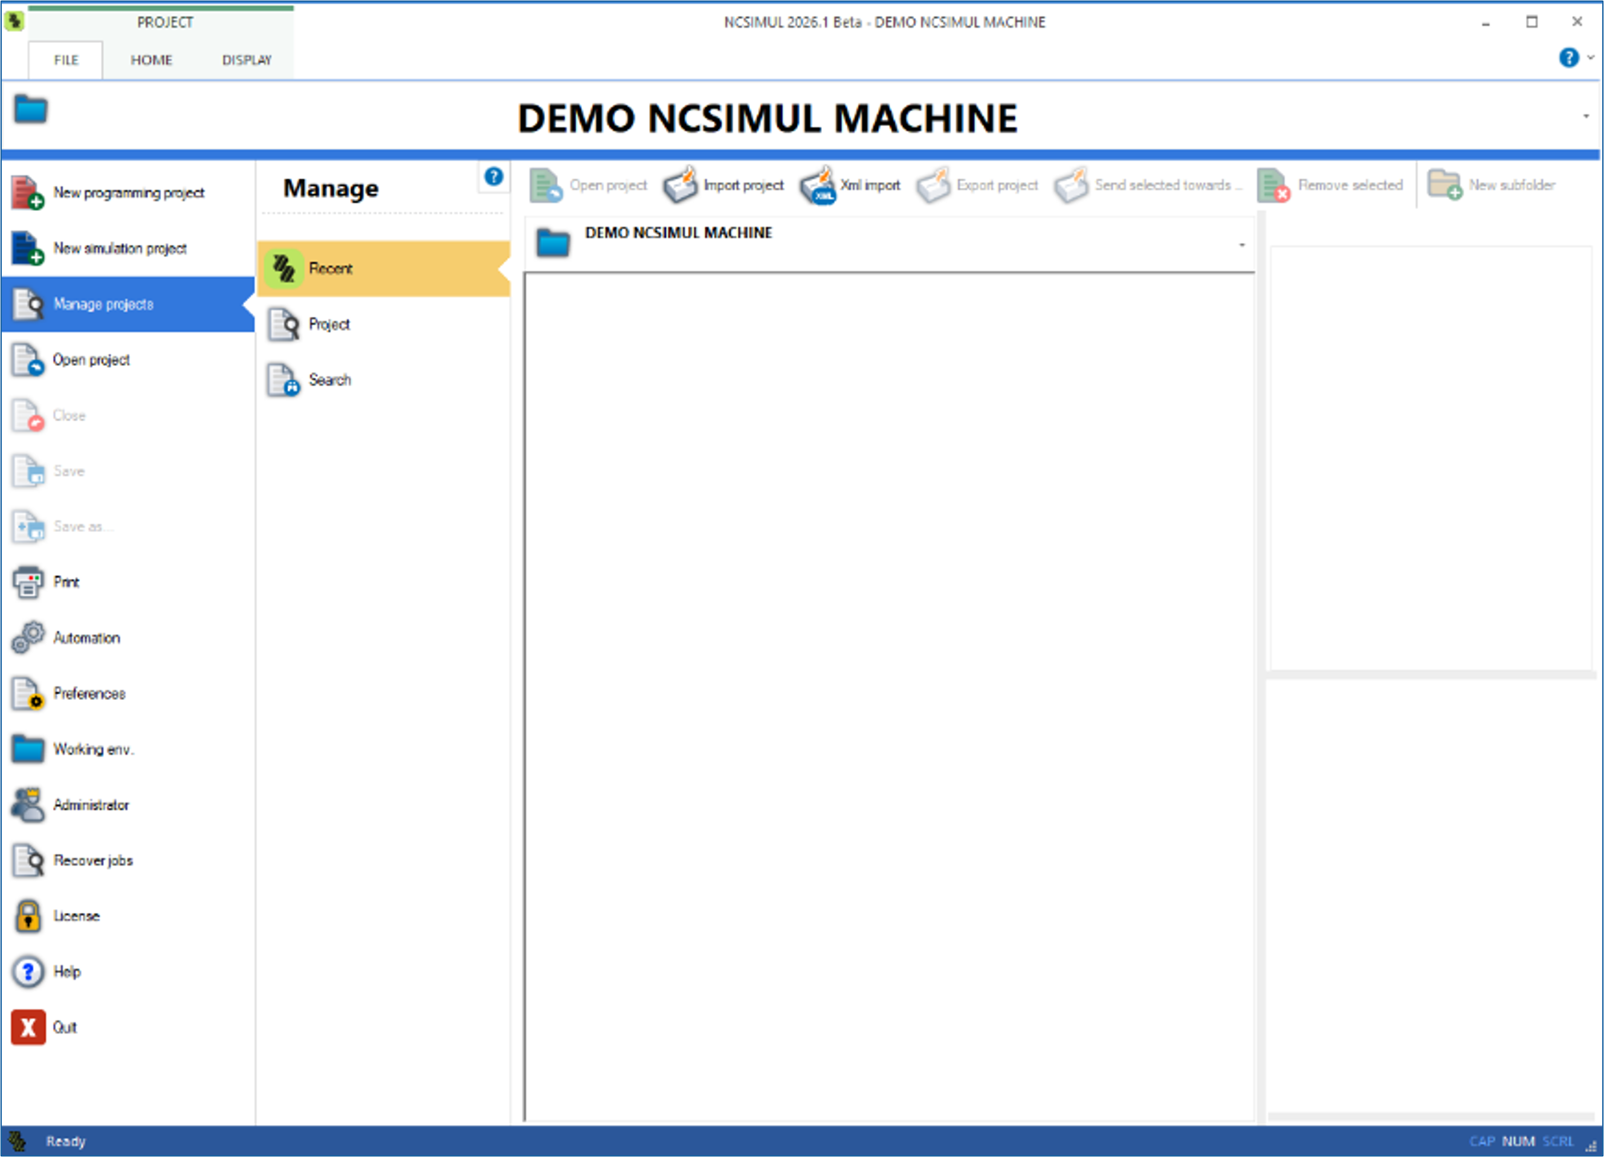The width and height of the screenshot is (1604, 1157).
Task: Click the NCSIMUL icon in the status bar
Action: (x=16, y=1141)
